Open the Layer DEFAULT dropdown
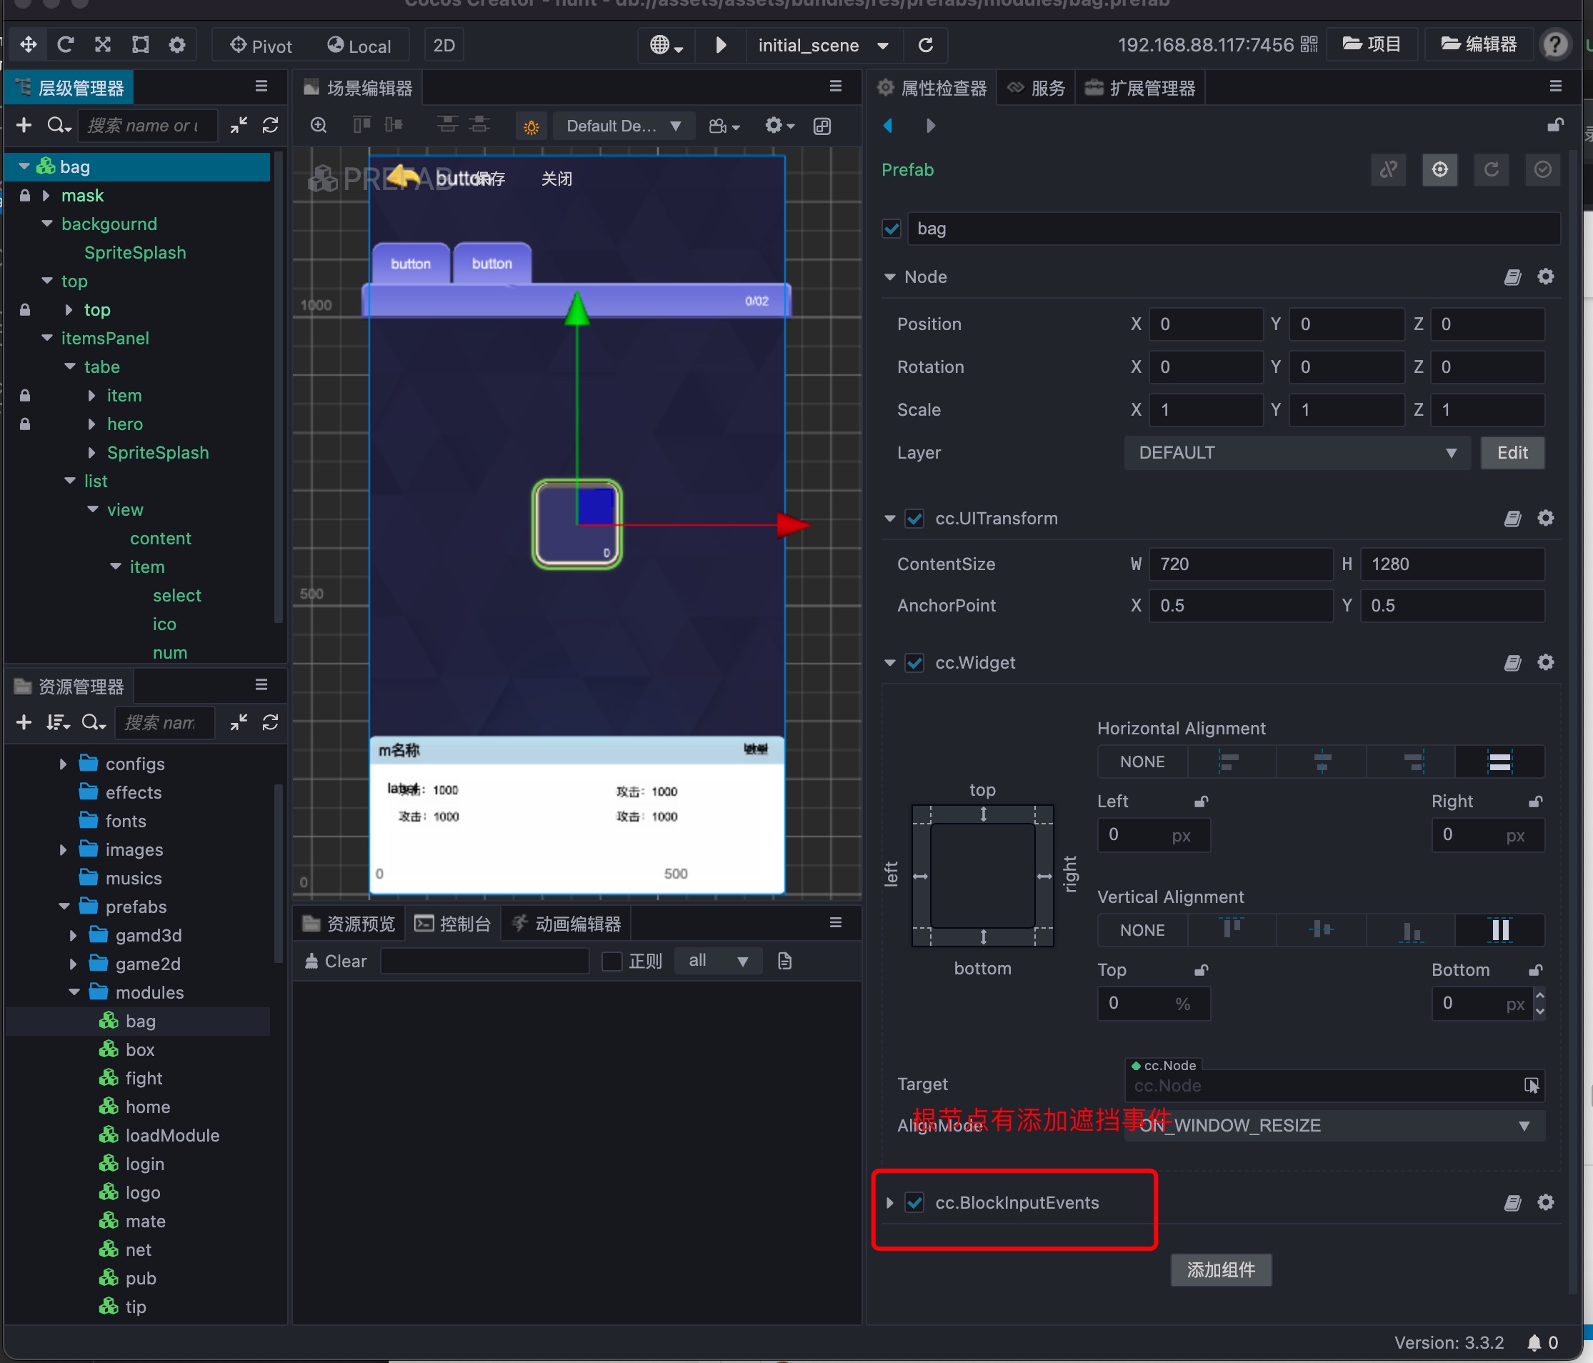1593x1363 pixels. pyautogui.click(x=1297, y=453)
